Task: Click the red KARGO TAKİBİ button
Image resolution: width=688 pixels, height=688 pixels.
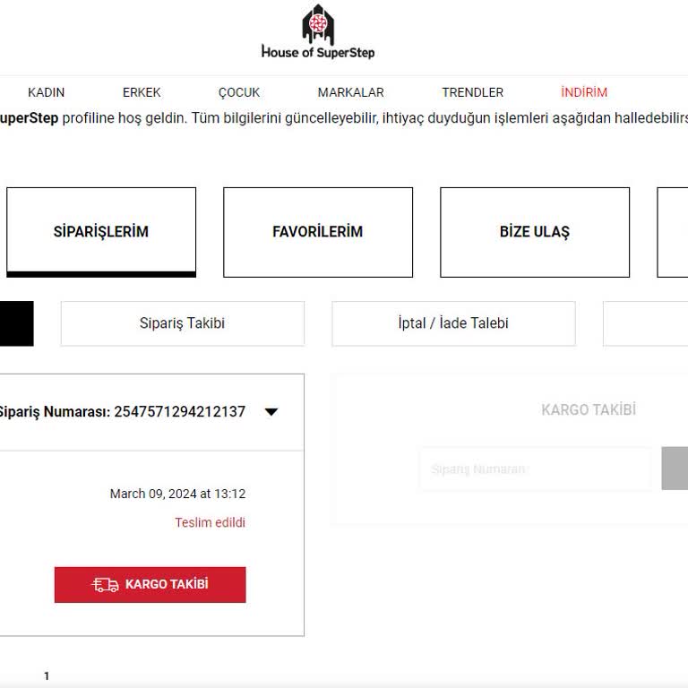Action: [x=150, y=584]
